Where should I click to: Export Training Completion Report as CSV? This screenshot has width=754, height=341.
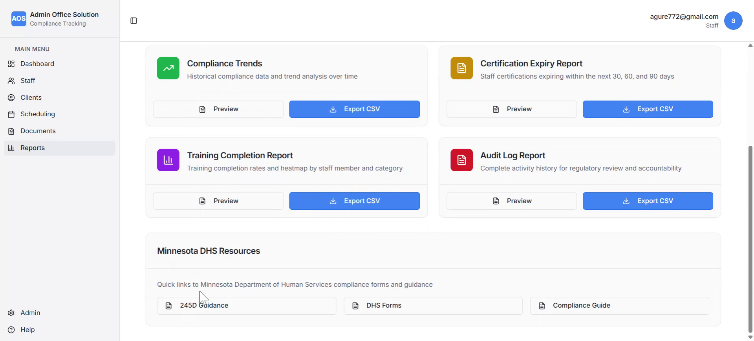(x=354, y=201)
